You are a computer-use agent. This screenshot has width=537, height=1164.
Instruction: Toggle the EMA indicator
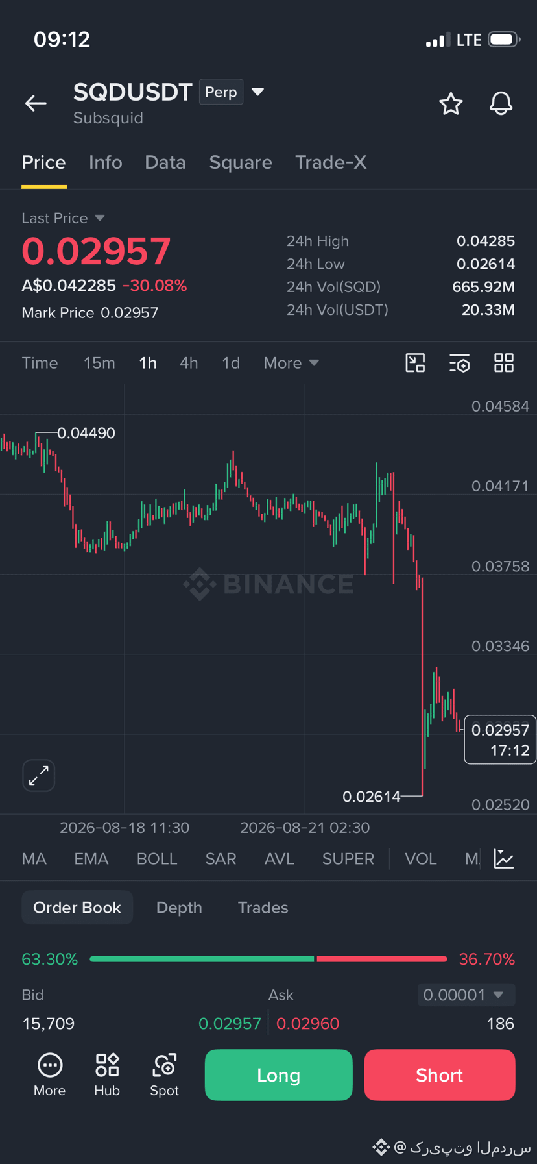pos(91,859)
